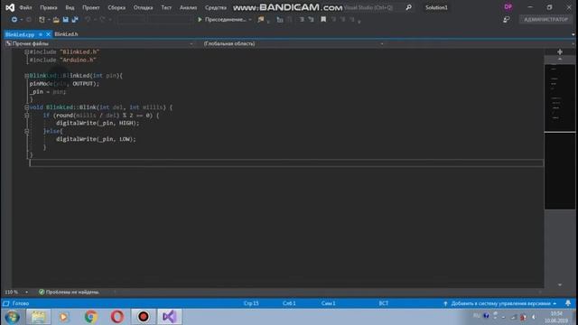This screenshot has height=325, width=578.
Task: Collapse the #include region
Action: [26, 52]
